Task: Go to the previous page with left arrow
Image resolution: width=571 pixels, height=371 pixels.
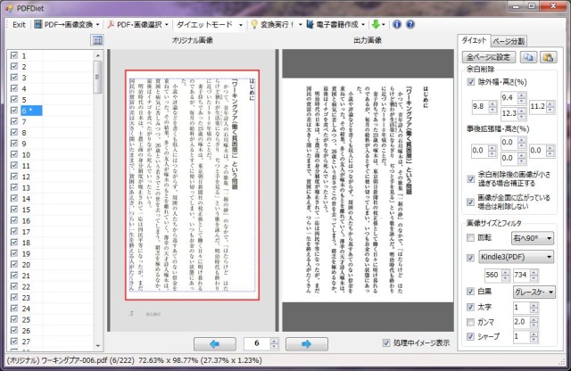Action: tap(214, 343)
